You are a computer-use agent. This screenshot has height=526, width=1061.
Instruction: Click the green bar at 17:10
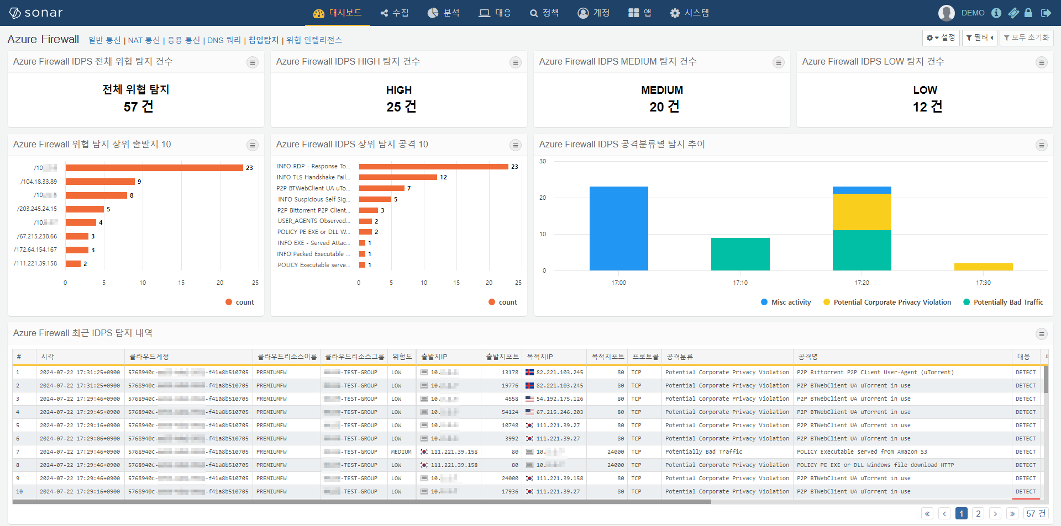(740, 254)
